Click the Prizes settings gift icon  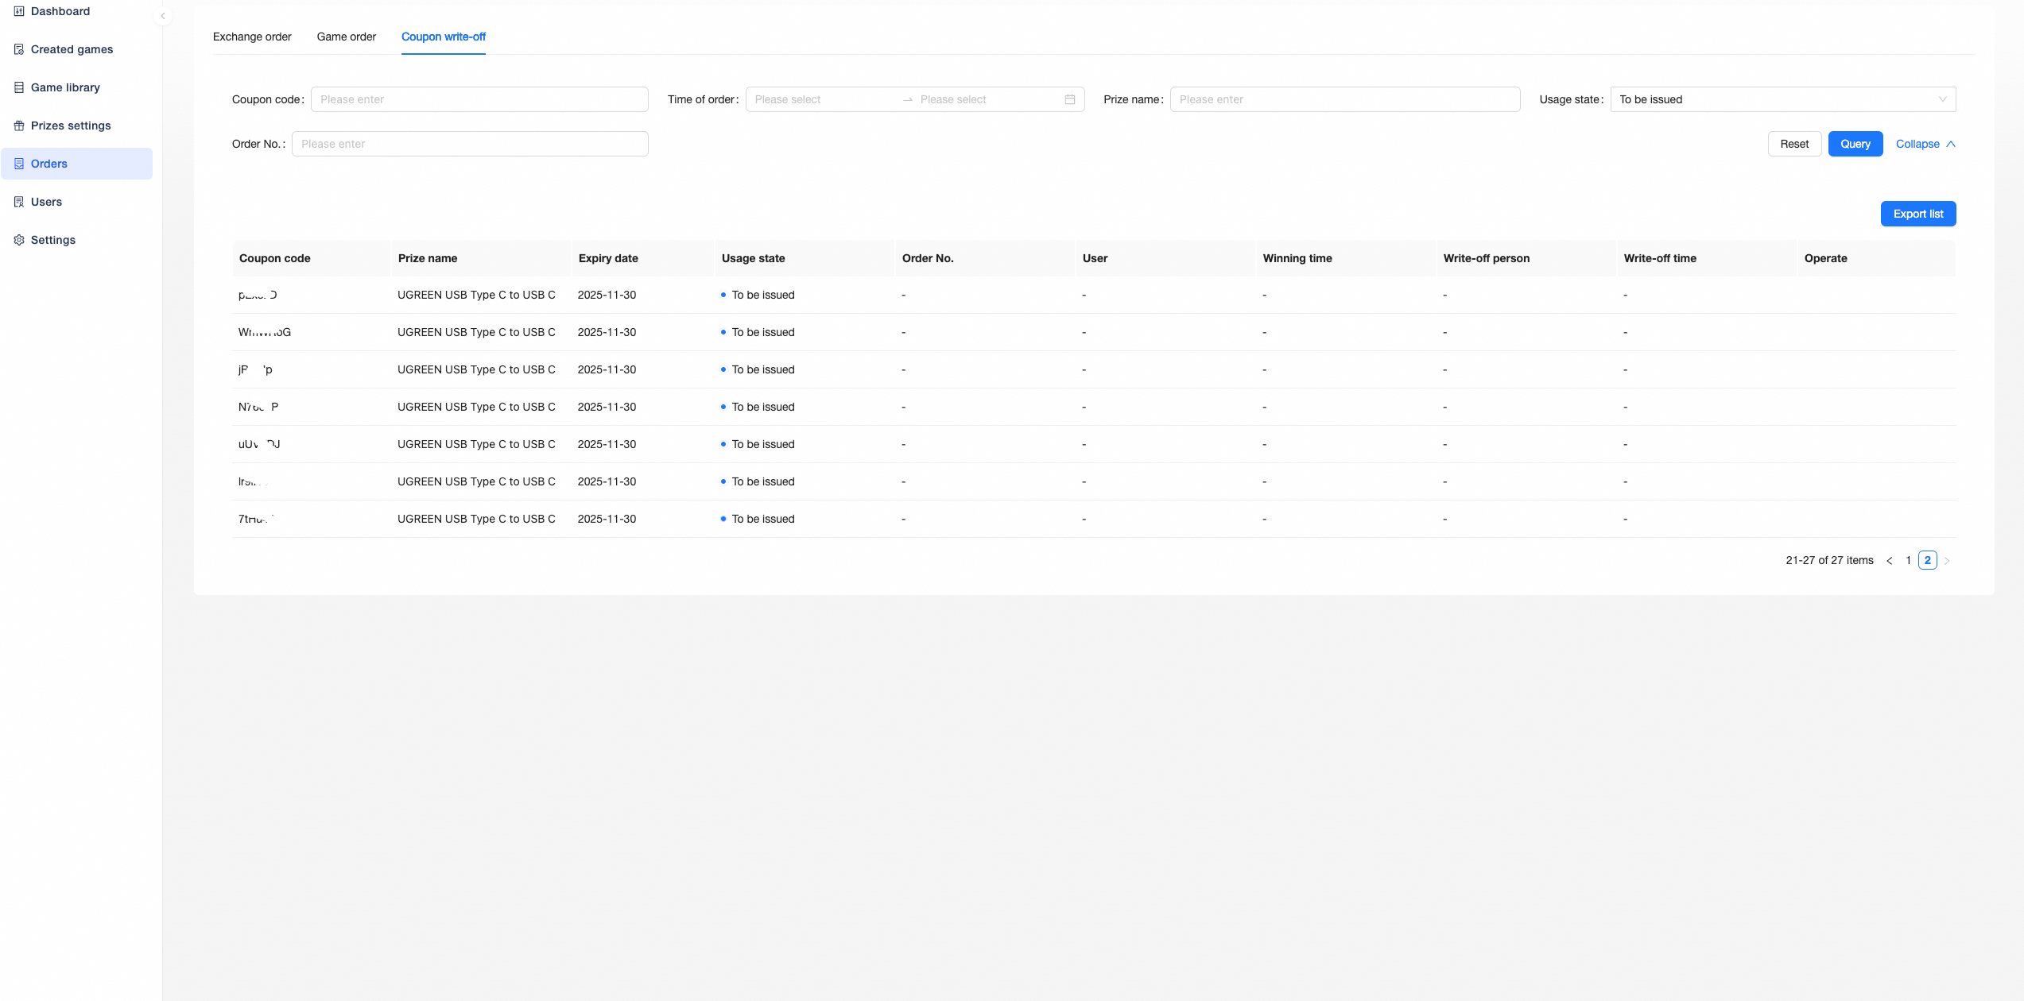[19, 126]
